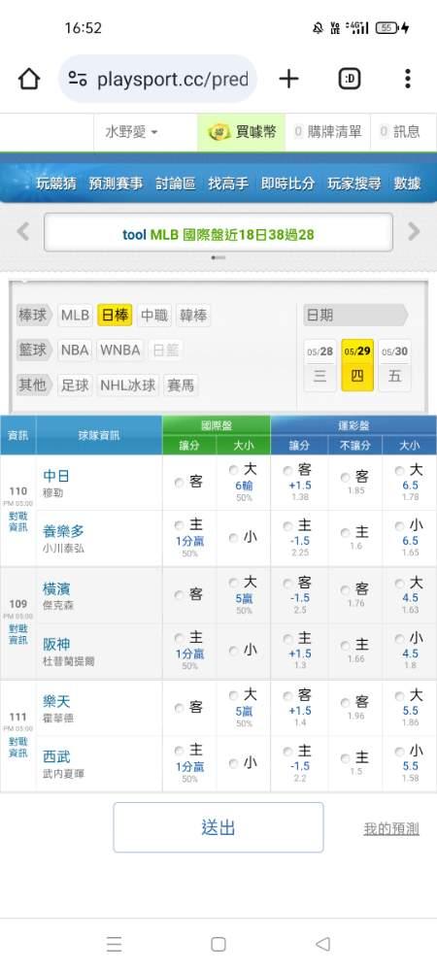Viewport: 437px width, 971px height.
Task: Select the 運彩盤 主 +1.5 radio for 阪神
Action: coord(287,639)
